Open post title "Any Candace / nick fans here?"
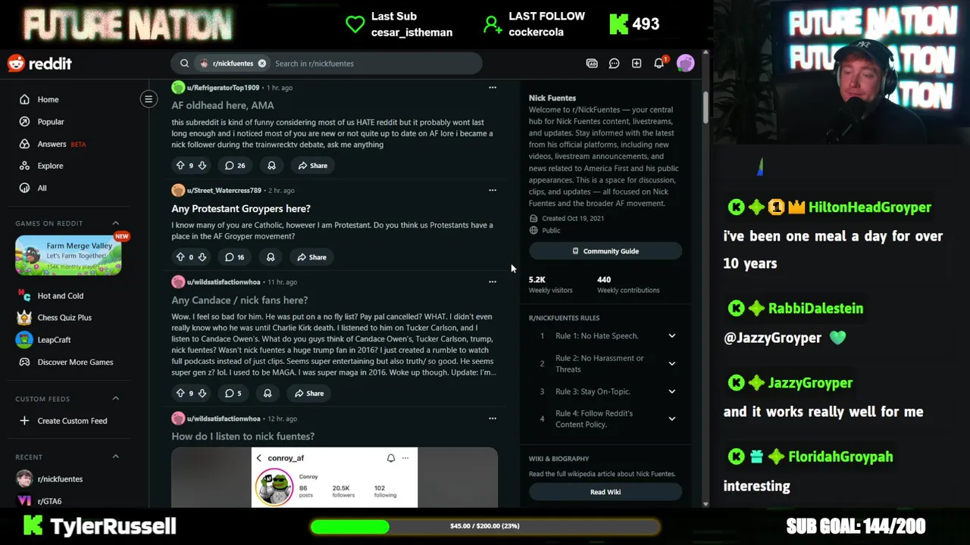This screenshot has height=545, width=970. tap(239, 301)
